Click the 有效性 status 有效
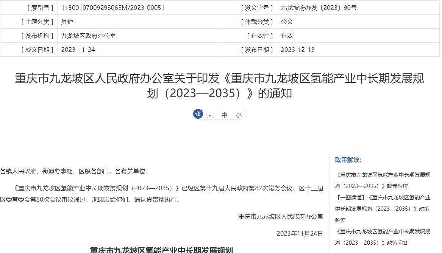The image size is (442, 253). tap(284, 36)
